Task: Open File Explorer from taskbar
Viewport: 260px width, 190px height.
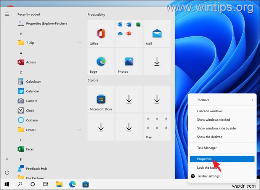Action: click(59, 184)
